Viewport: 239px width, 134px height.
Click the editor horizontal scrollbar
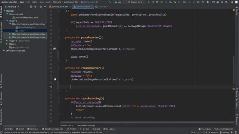pyautogui.click(x=146, y=122)
